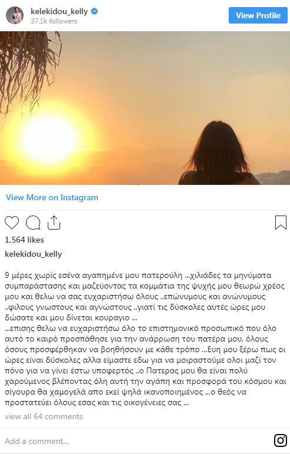Click the verified badge next to username

coord(94,11)
